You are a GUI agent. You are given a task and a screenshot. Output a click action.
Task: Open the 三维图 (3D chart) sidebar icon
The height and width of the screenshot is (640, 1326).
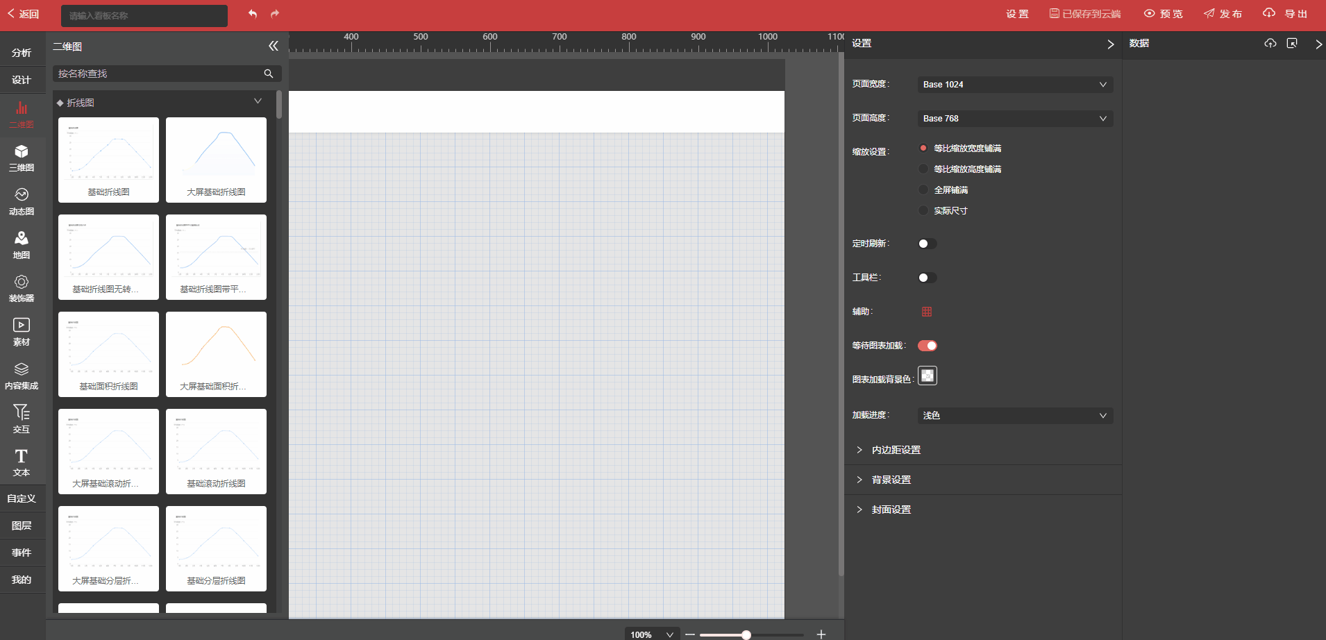pos(22,158)
